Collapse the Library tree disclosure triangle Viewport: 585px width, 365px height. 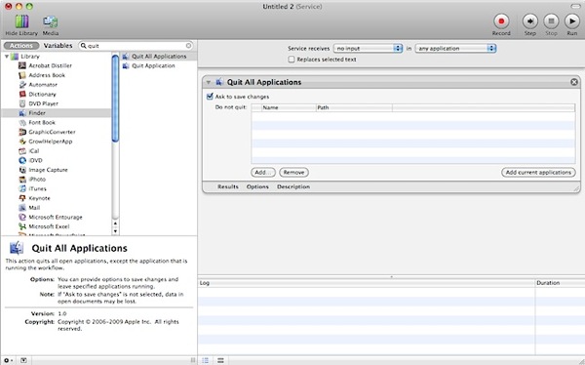click(7, 57)
